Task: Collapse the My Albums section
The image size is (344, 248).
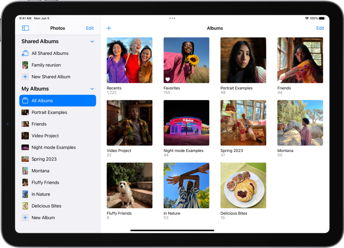Action: point(92,89)
